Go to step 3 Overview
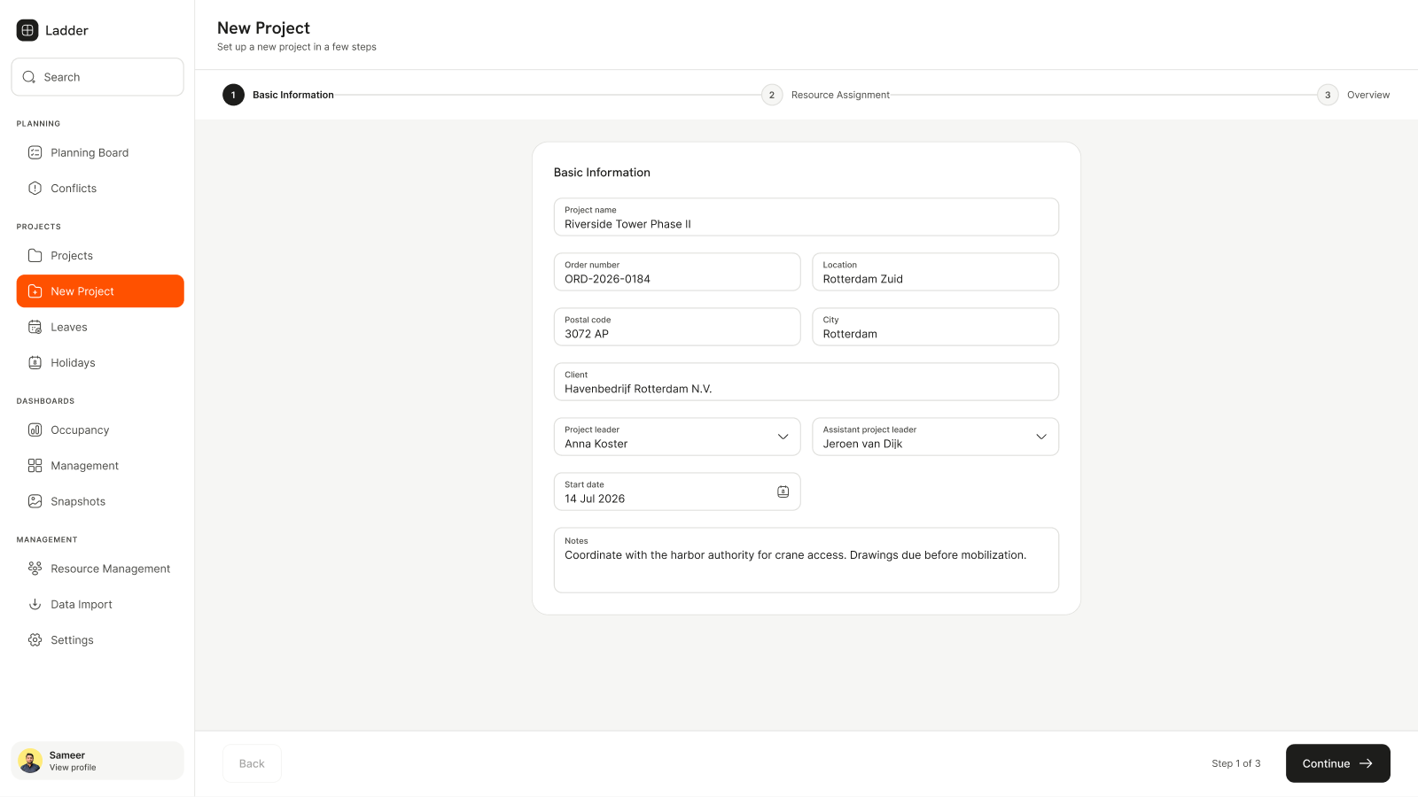Screen dimensions: 1418x797 [x=1353, y=95]
